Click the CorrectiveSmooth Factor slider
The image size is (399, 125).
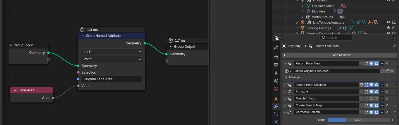click(358, 120)
